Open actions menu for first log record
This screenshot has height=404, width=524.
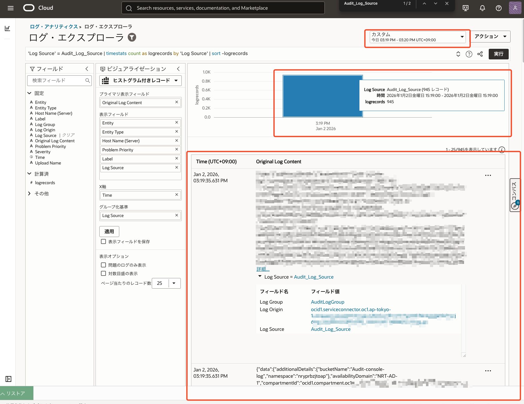pyautogui.click(x=488, y=175)
